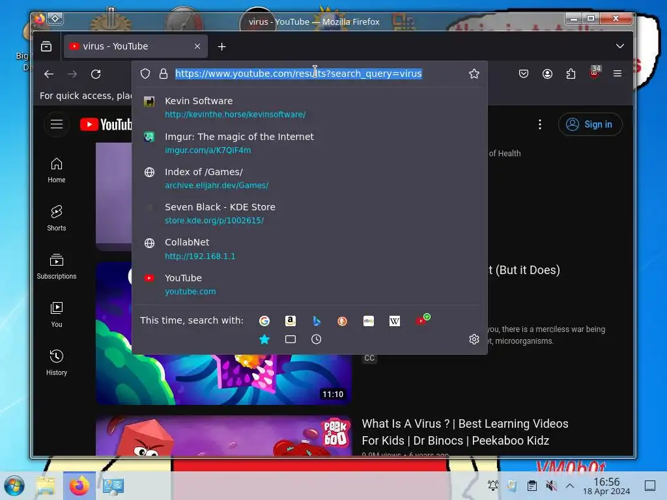The width and height of the screenshot is (667, 500).
Task: Search in history via clock icon
Action: [x=316, y=339]
